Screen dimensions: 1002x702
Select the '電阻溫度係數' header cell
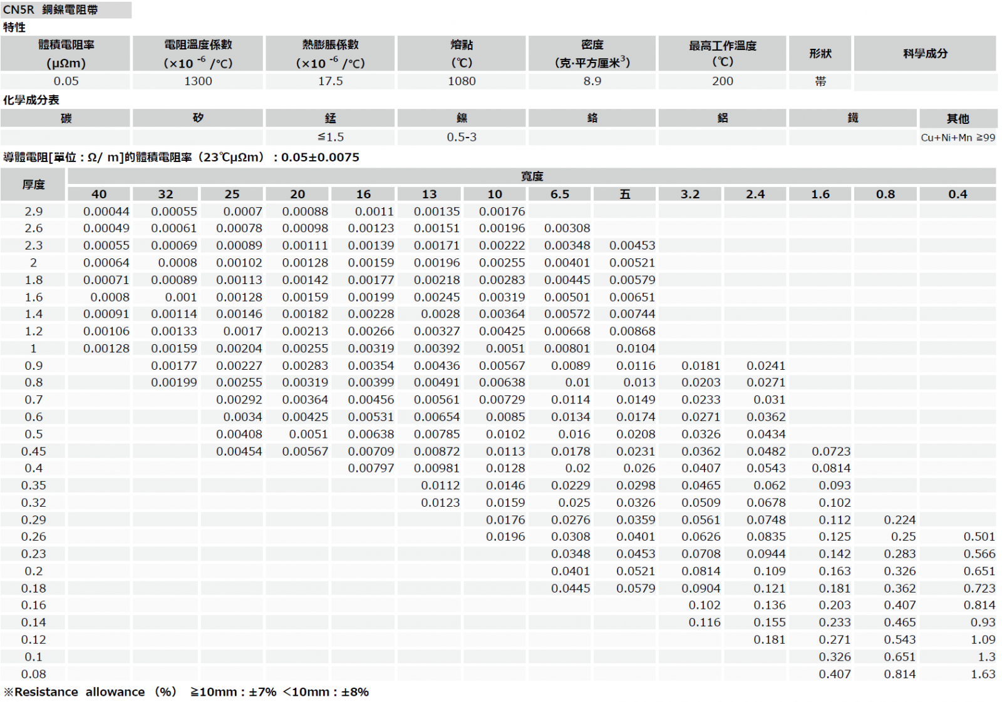click(x=198, y=54)
